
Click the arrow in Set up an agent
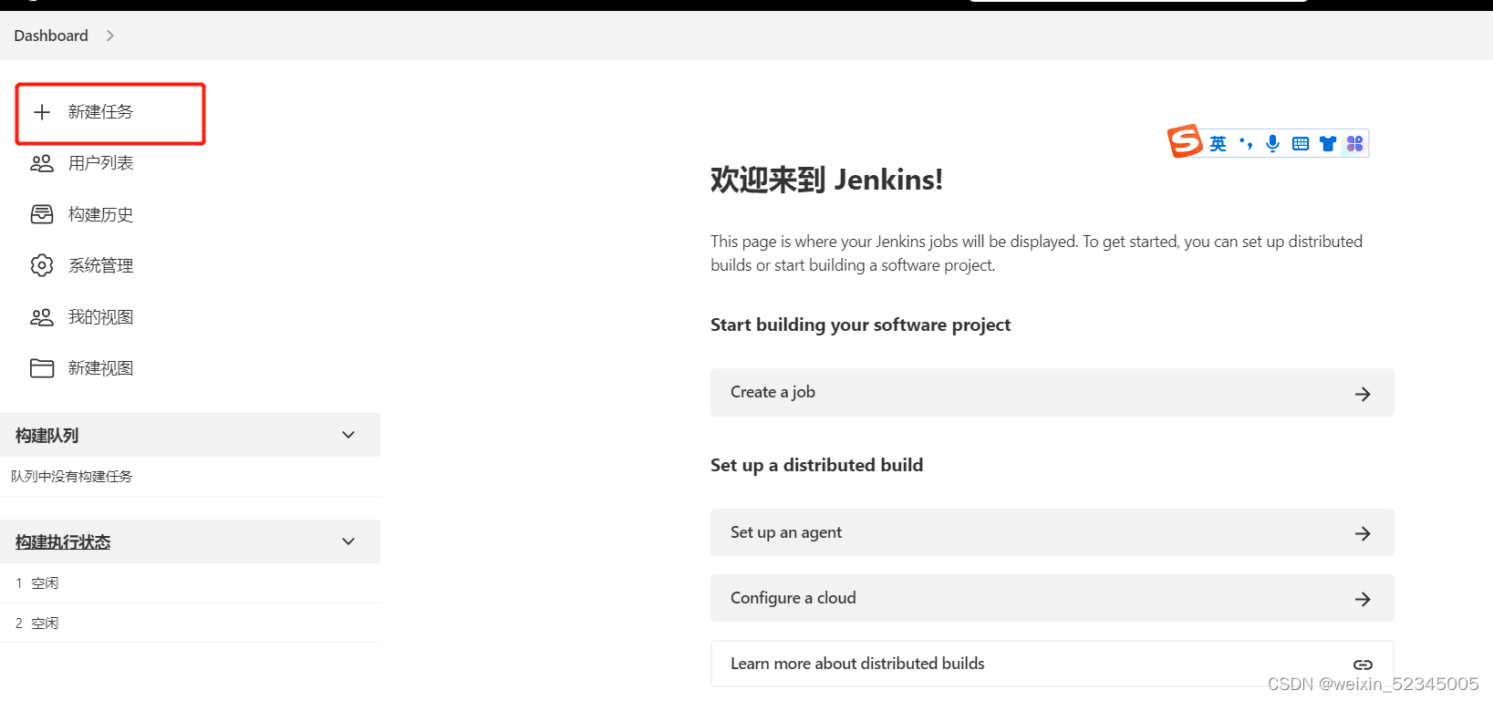click(1363, 533)
